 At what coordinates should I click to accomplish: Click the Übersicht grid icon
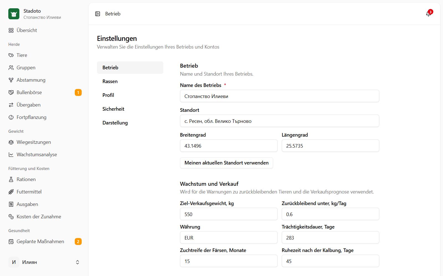(x=11, y=30)
